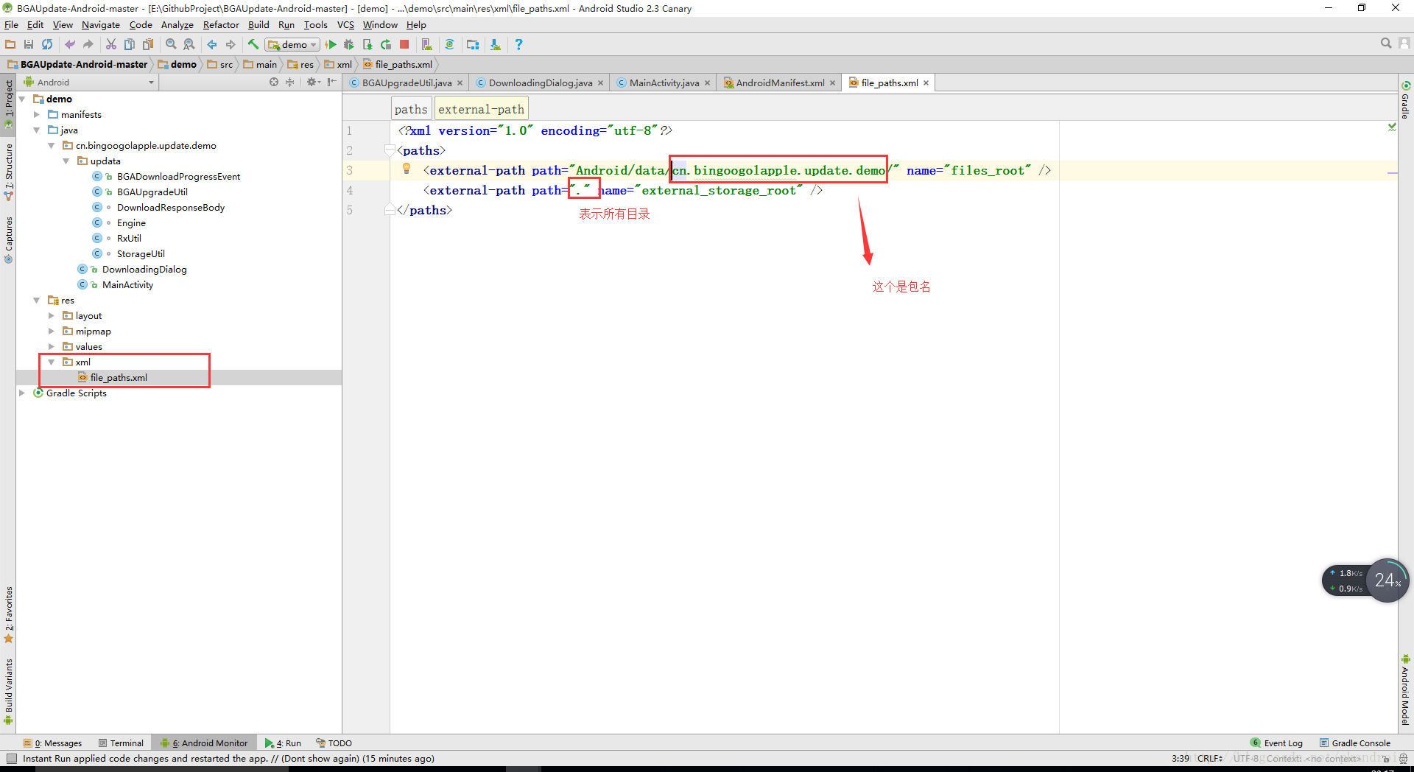
Task: Open the Android Monitor tool window
Action: coord(205,743)
